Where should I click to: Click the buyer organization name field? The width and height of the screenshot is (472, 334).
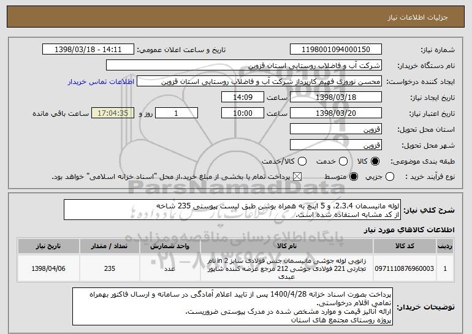pyautogui.click(x=244, y=66)
